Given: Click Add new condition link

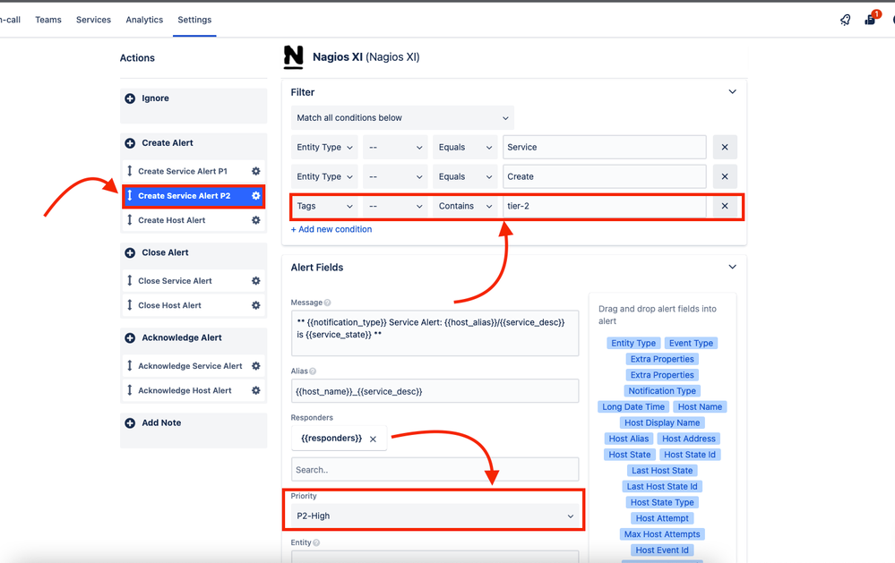Looking at the screenshot, I should (331, 229).
